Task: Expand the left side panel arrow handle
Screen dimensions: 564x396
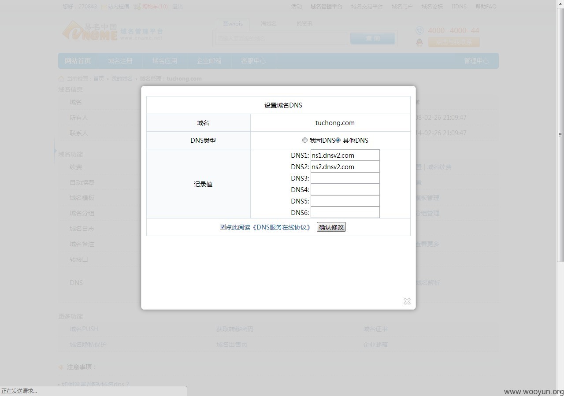Action: (x=55, y=151)
